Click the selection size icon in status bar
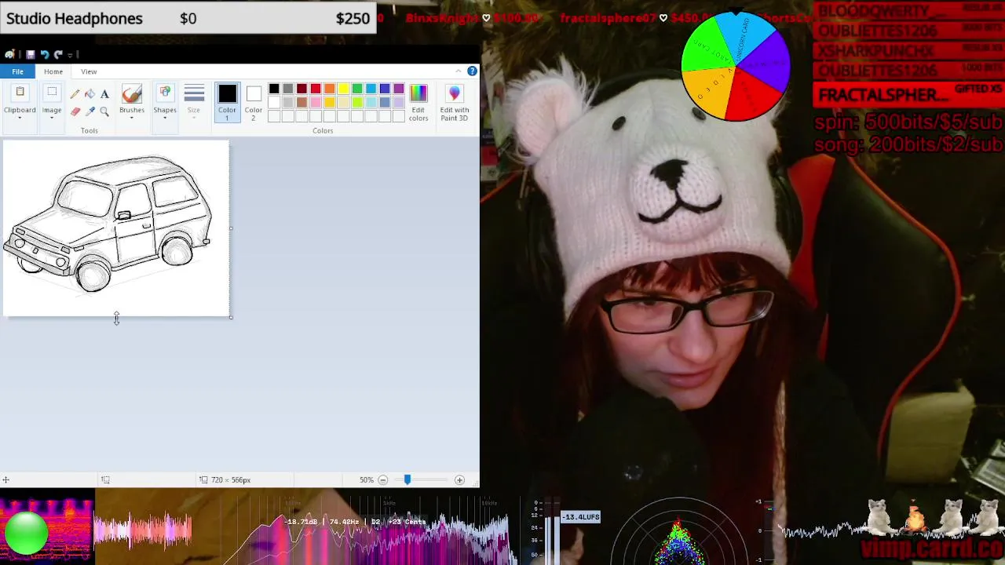 (x=105, y=479)
